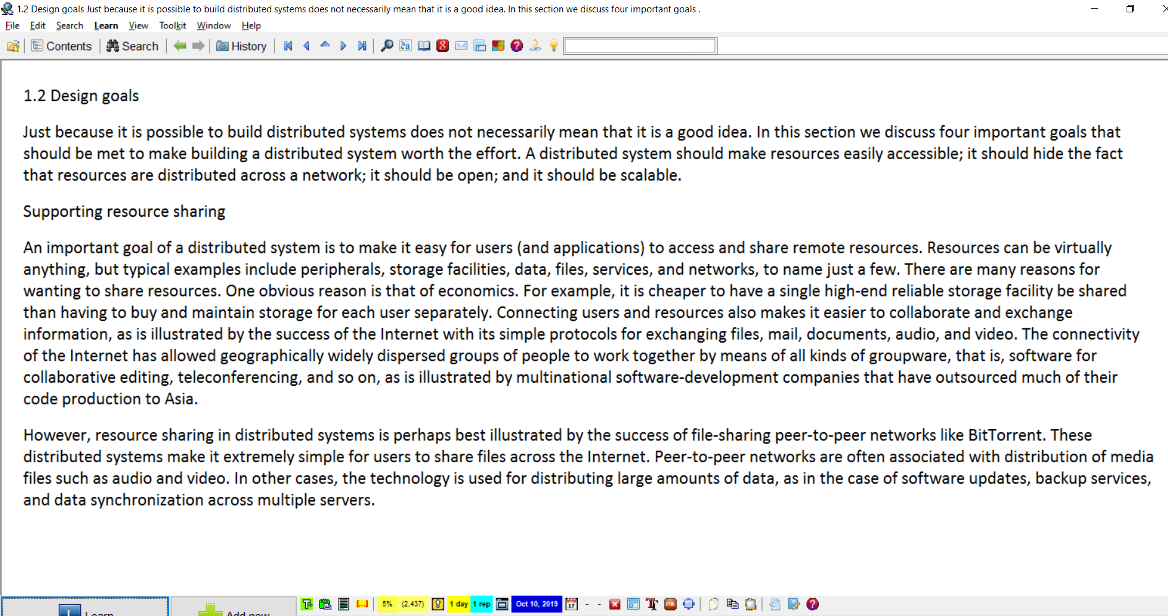Click the 'Supporting resource sharing' subheading

coord(124,212)
